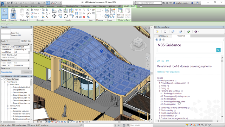Open 4.4 Forming stainless steel guidance
225x127 pixels.
(x=173, y=102)
